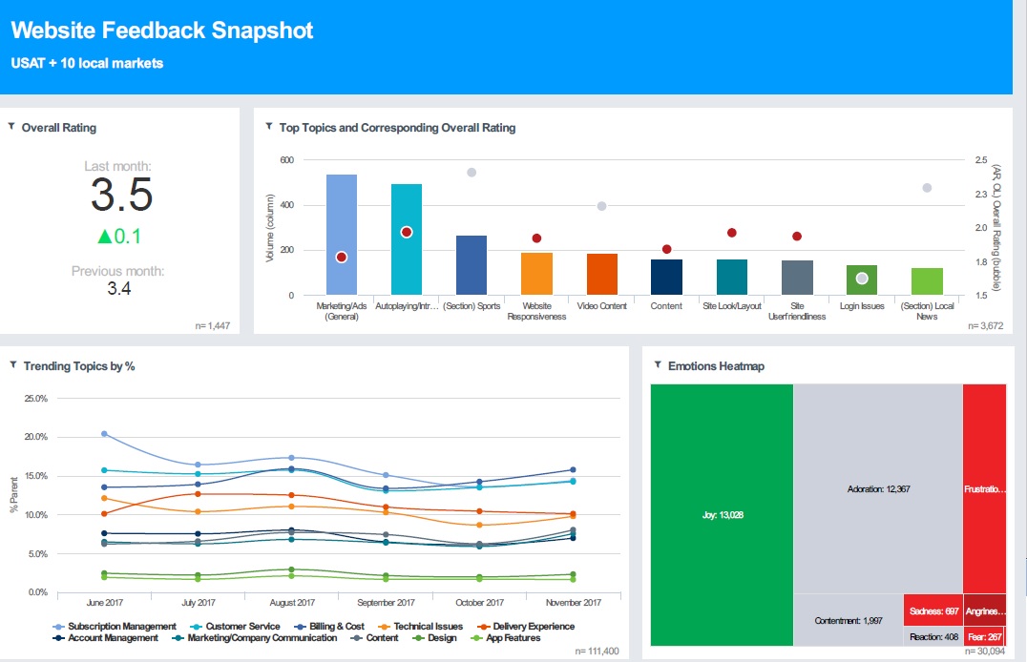
Task: Click Subscription Management point at June 2017
Action: 104,433
